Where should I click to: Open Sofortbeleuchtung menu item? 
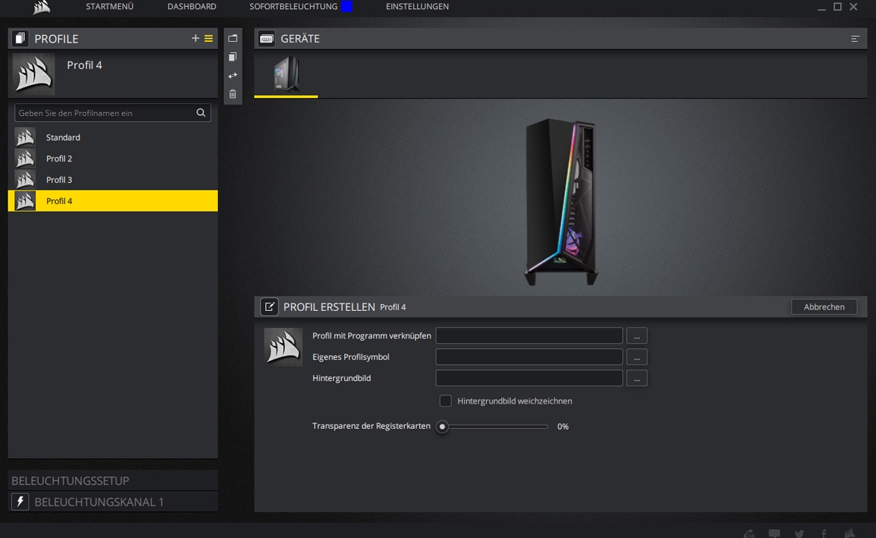pyautogui.click(x=293, y=7)
